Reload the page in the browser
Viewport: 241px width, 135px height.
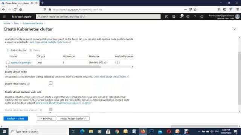click(15, 9)
